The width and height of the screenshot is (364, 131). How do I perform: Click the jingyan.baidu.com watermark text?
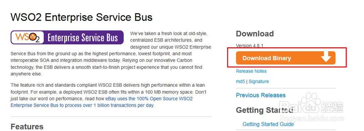click(312, 118)
